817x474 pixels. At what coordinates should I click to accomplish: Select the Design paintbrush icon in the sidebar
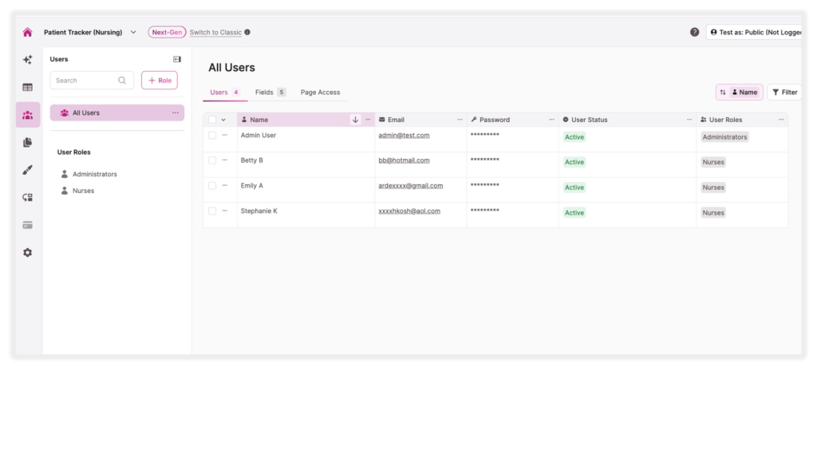pyautogui.click(x=27, y=169)
